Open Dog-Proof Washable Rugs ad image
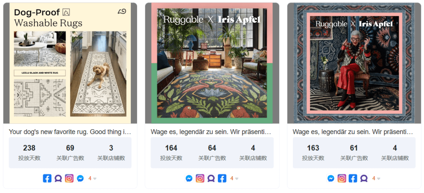424x193 pixels. [x=70, y=63]
